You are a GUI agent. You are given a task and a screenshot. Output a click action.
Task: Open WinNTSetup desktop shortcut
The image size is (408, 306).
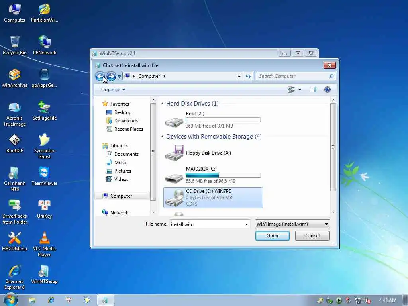(x=45, y=274)
